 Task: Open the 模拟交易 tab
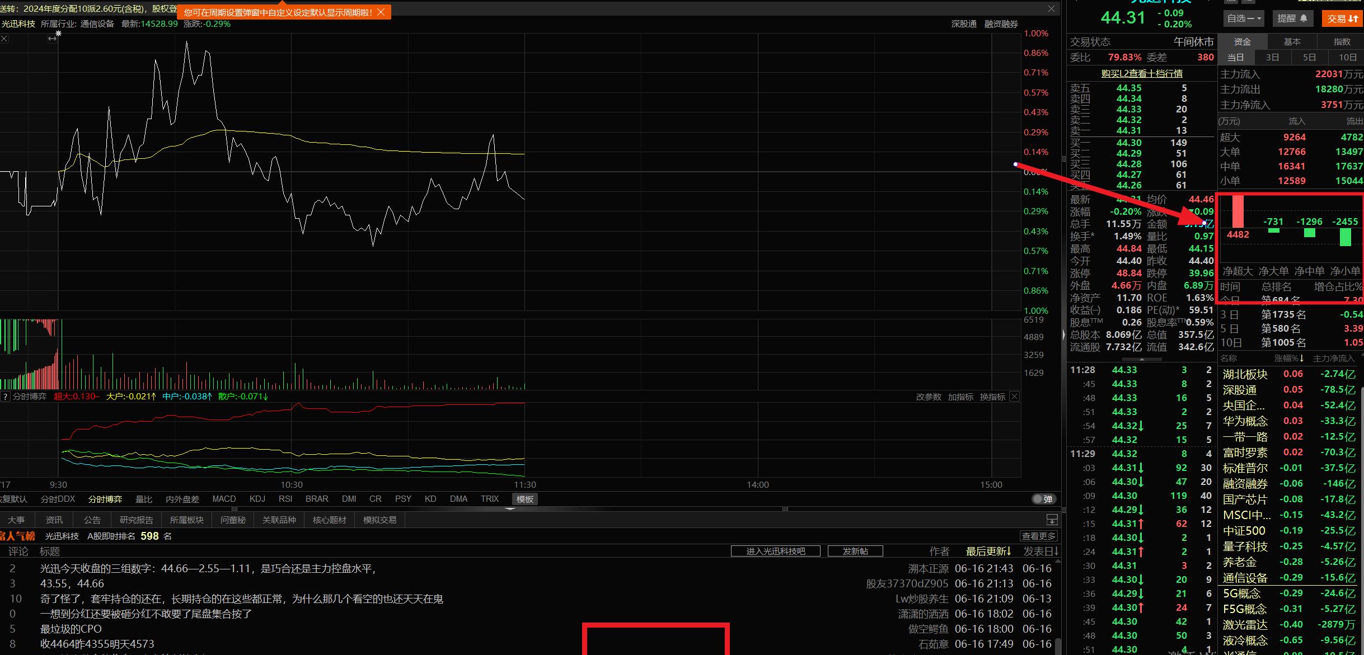click(x=380, y=520)
